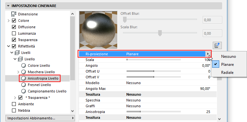Click the Offset V slider bar

pos(154,77)
